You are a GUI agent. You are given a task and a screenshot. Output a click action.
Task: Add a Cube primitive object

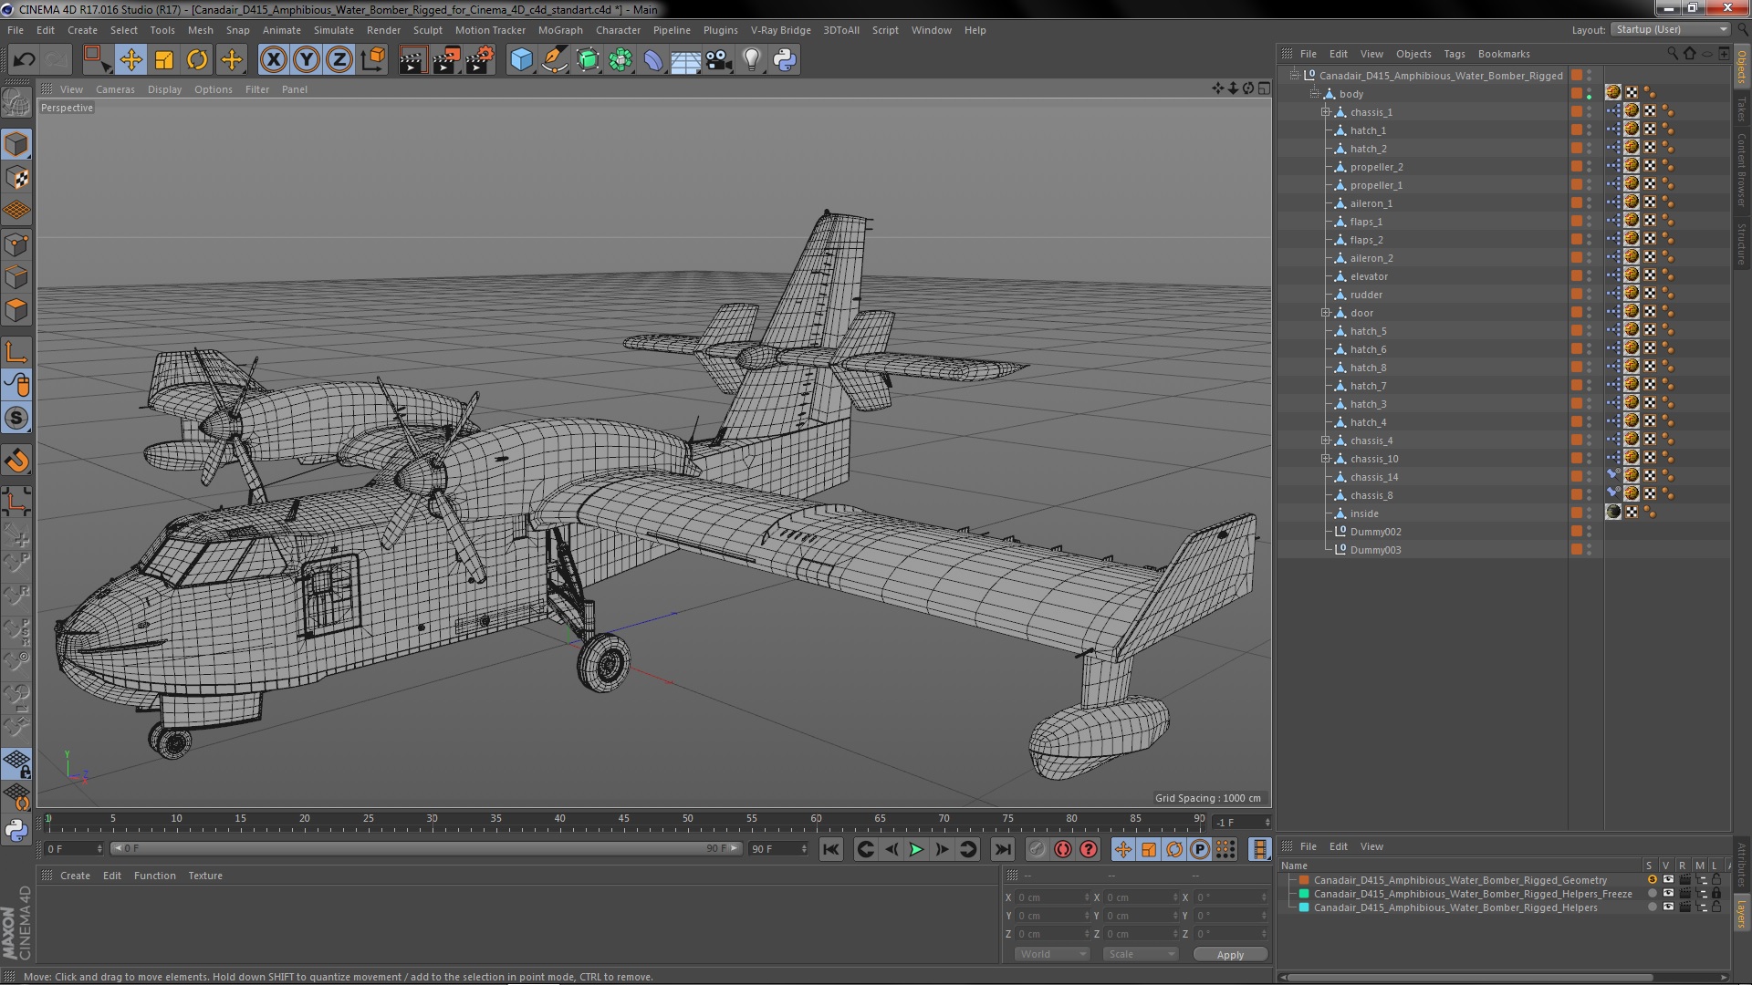pos(521,60)
